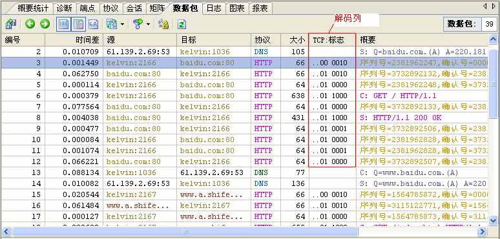
Task: Sort by the 协议 column header
Action: pyautogui.click(x=266, y=40)
